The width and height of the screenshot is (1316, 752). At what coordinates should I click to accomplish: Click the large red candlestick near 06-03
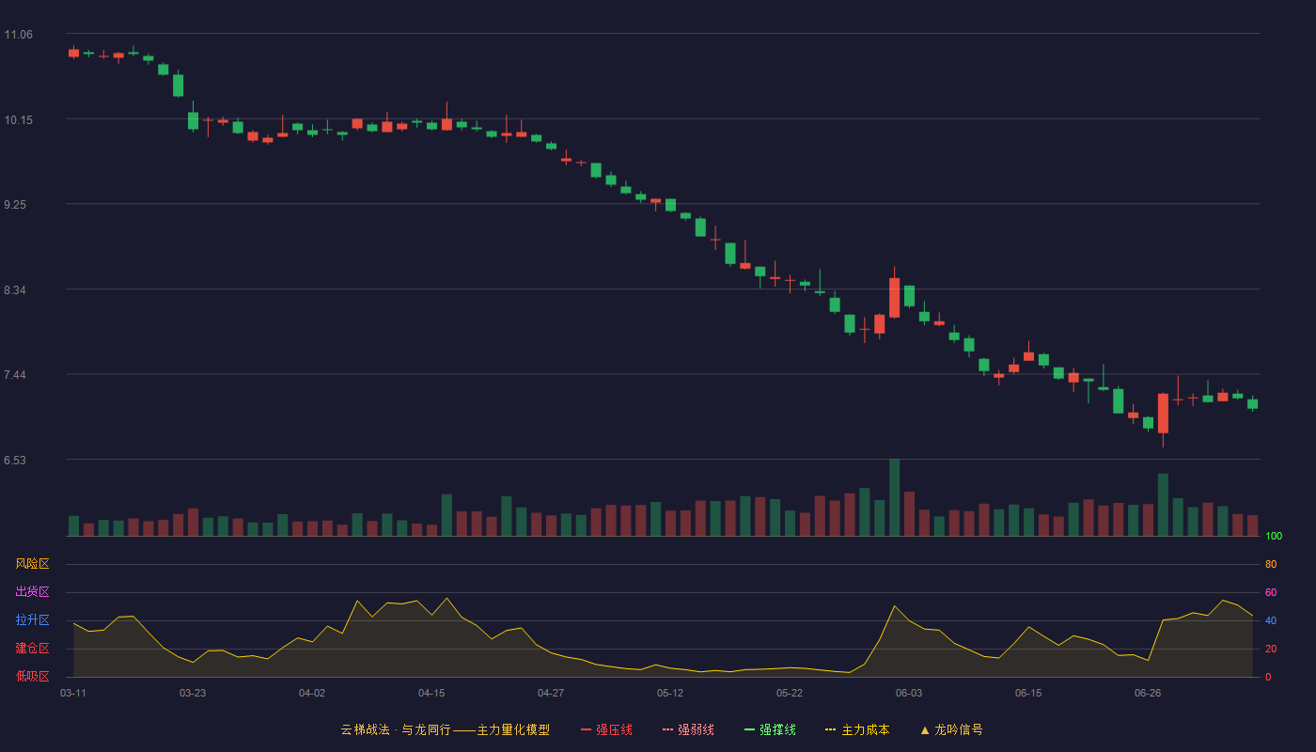point(894,297)
